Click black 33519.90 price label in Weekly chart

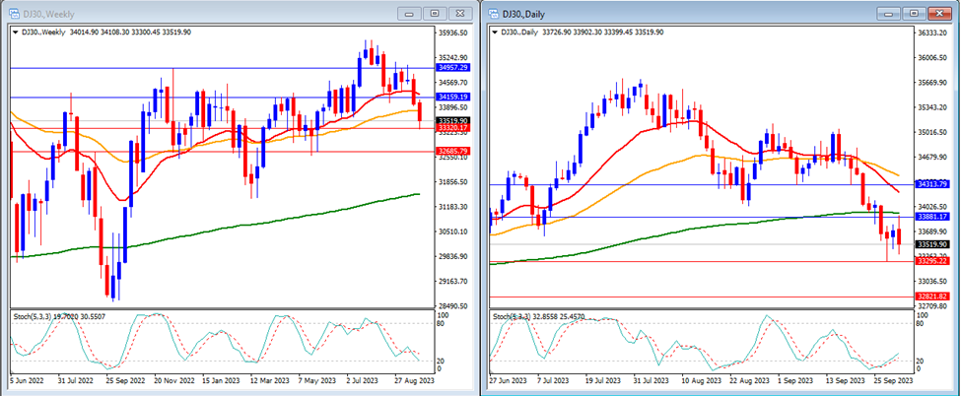(x=453, y=121)
